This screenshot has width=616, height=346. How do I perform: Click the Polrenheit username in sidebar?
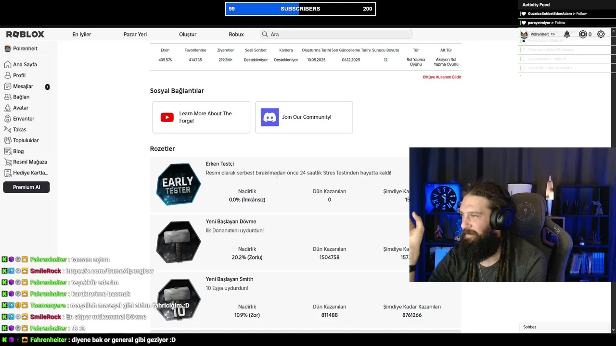coord(25,49)
